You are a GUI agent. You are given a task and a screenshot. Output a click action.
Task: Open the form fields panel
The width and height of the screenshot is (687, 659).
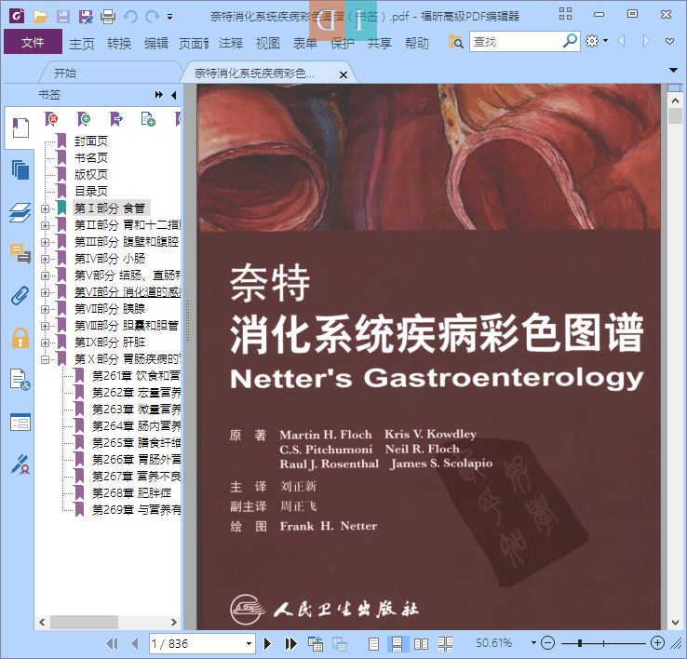(20, 423)
